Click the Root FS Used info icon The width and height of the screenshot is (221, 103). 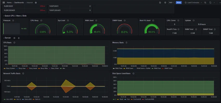[x=153, y=21]
